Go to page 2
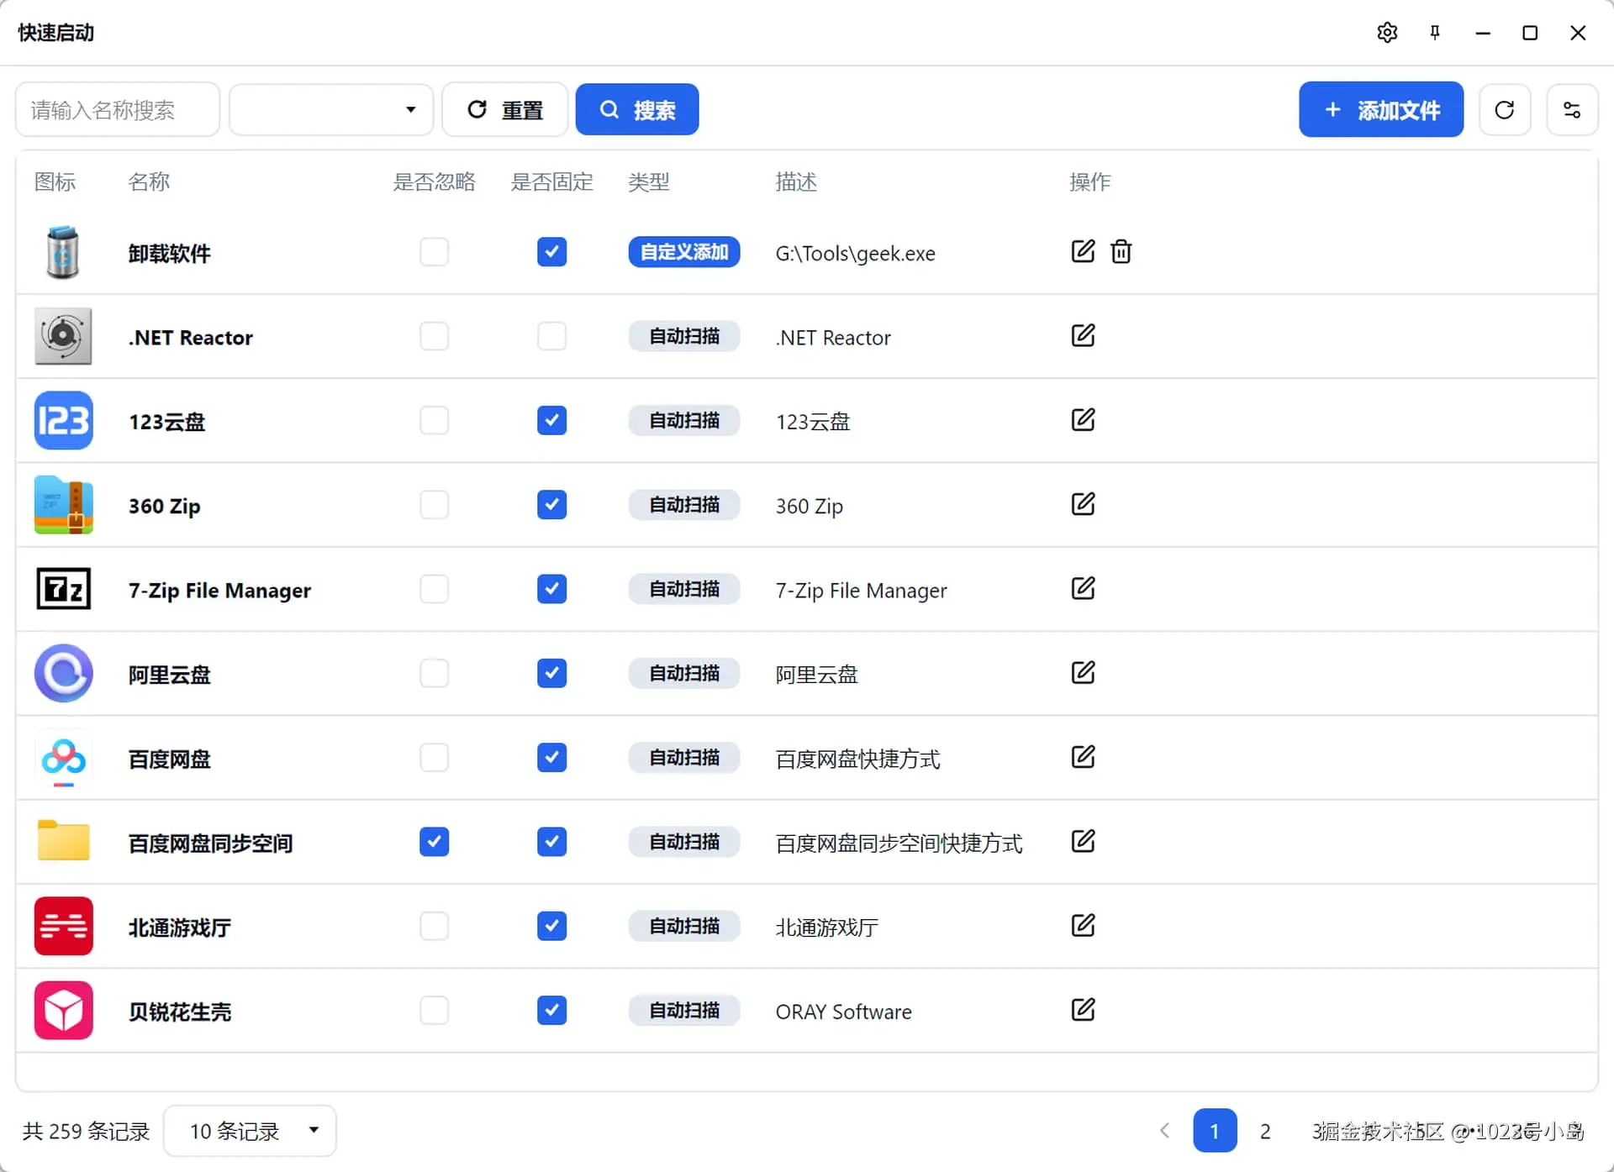This screenshot has width=1614, height=1172. (x=1264, y=1131)
